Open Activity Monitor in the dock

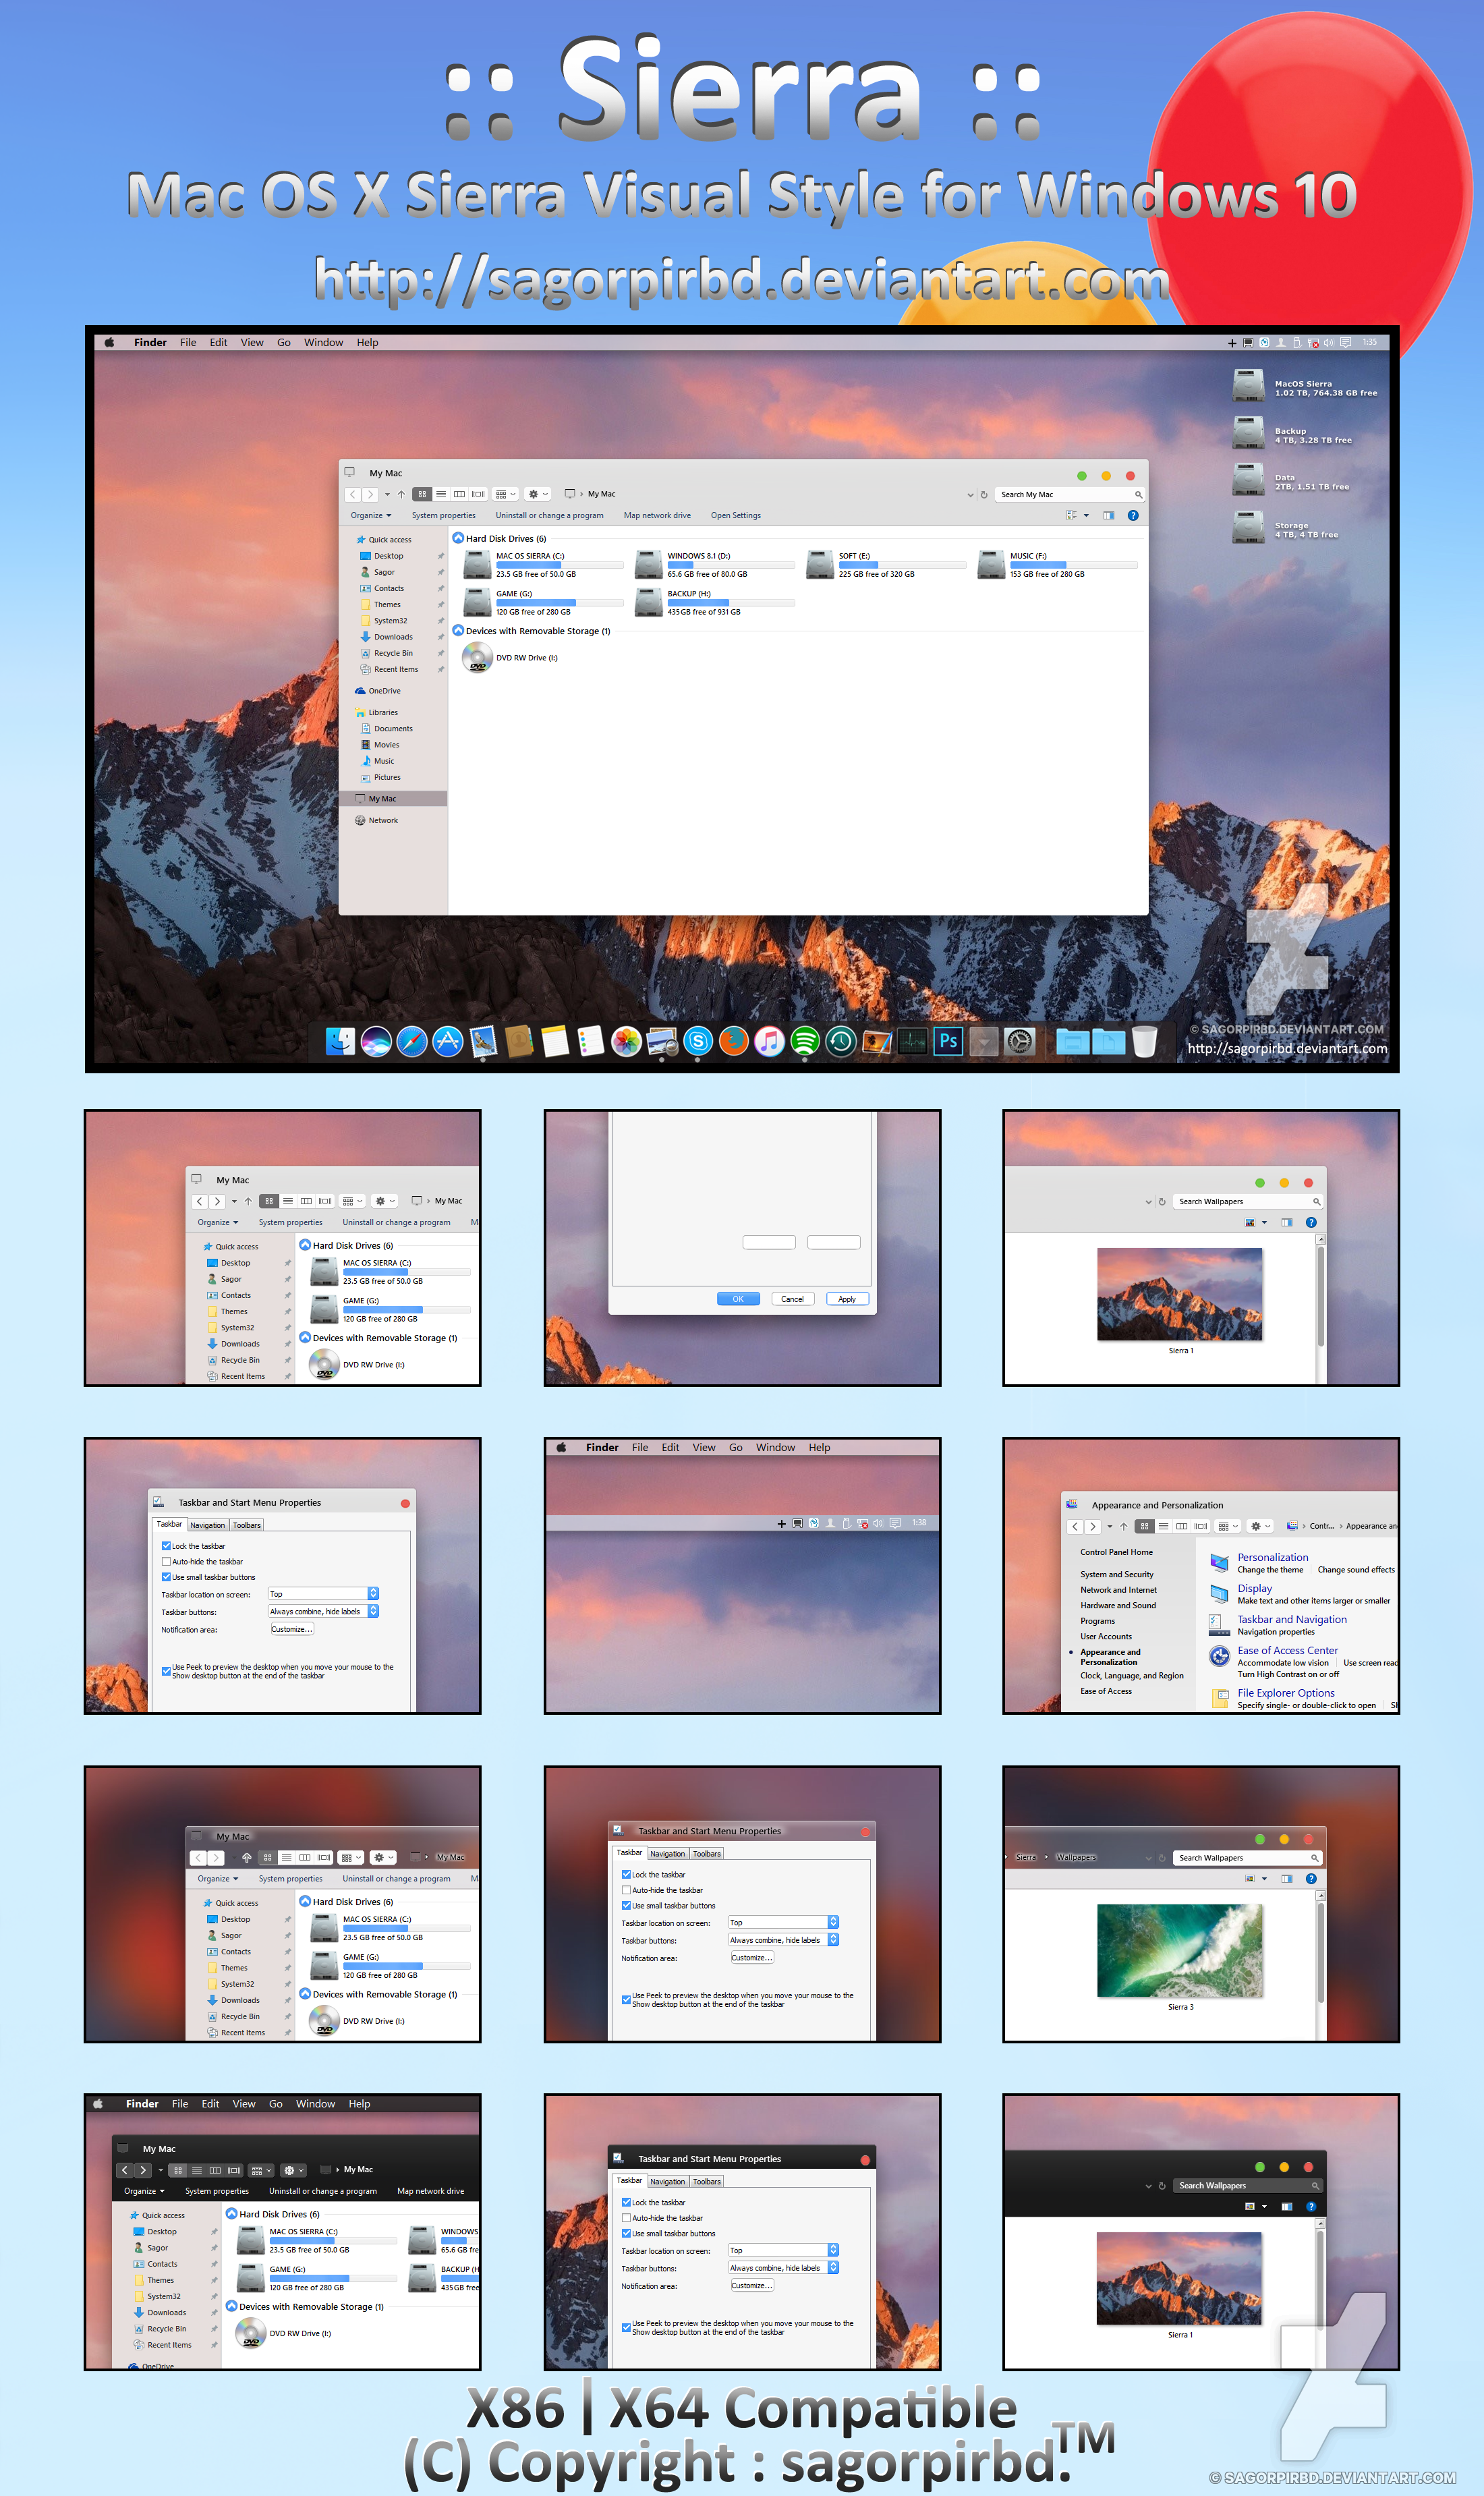pos(912,1041)
